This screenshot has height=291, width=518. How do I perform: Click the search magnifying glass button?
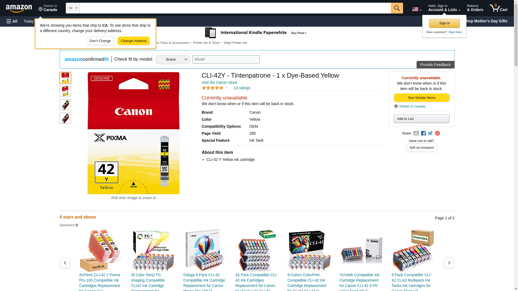pyautogui.click(x=397, y=8)
